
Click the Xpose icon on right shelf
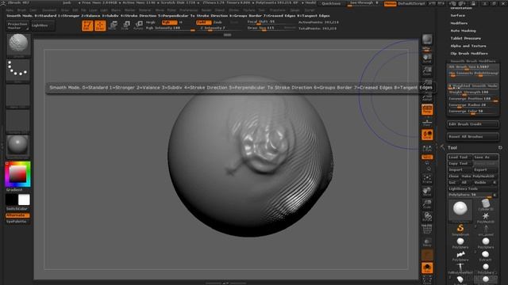pyautogui.click(x=427, y=279)
